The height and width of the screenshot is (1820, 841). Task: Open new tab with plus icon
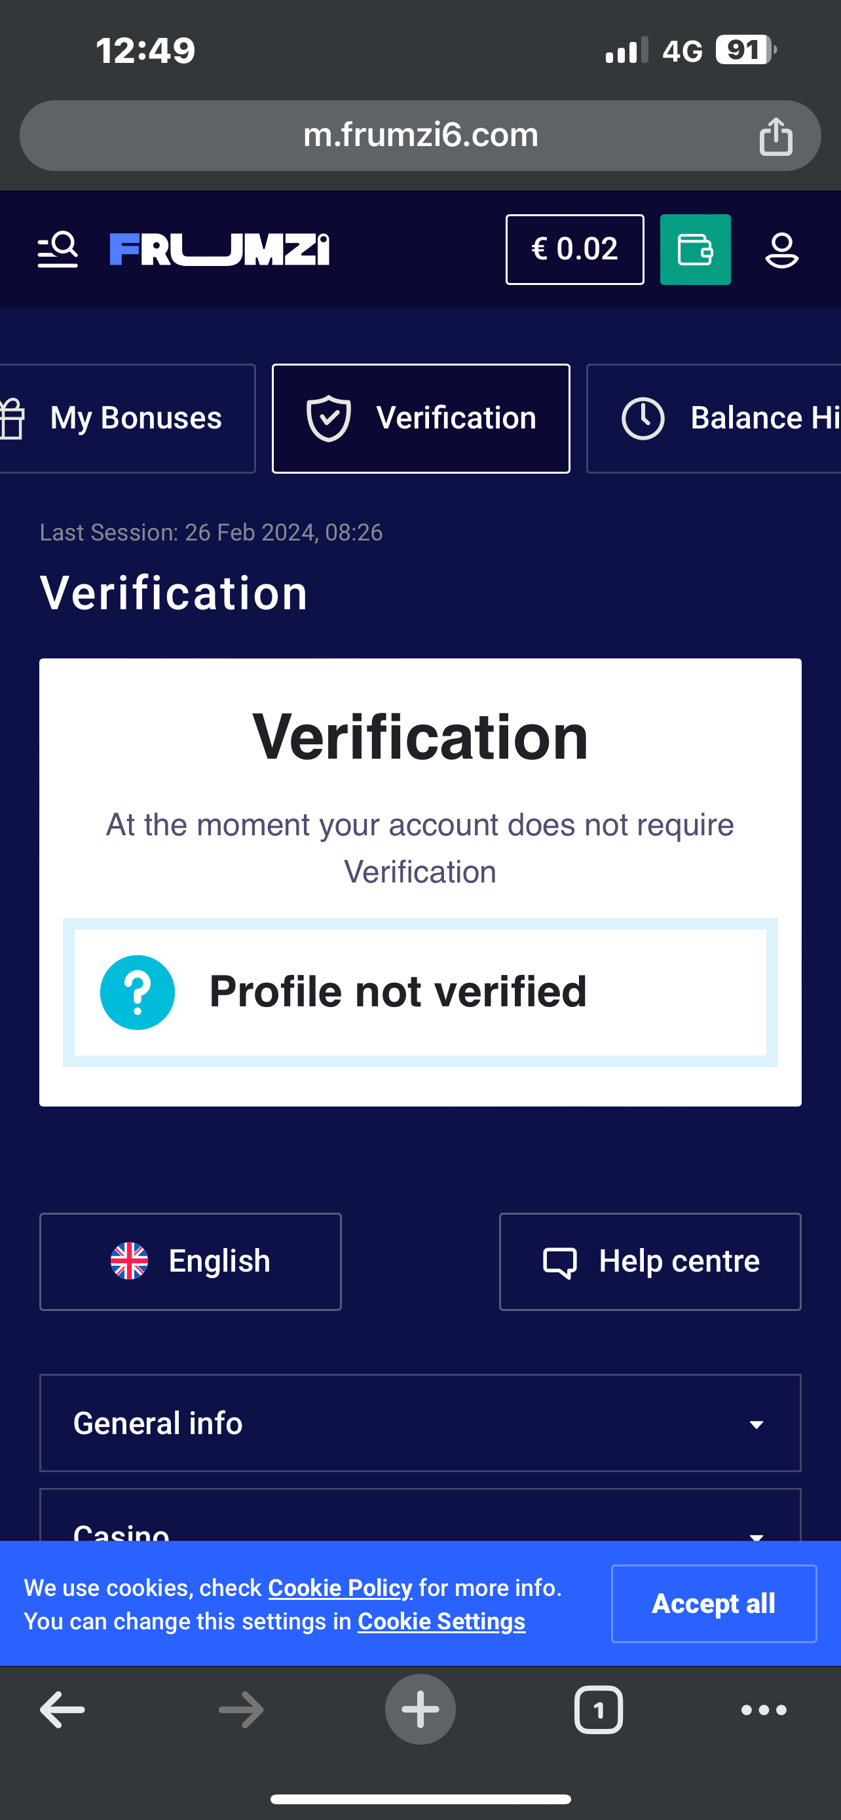point(420,1709)
